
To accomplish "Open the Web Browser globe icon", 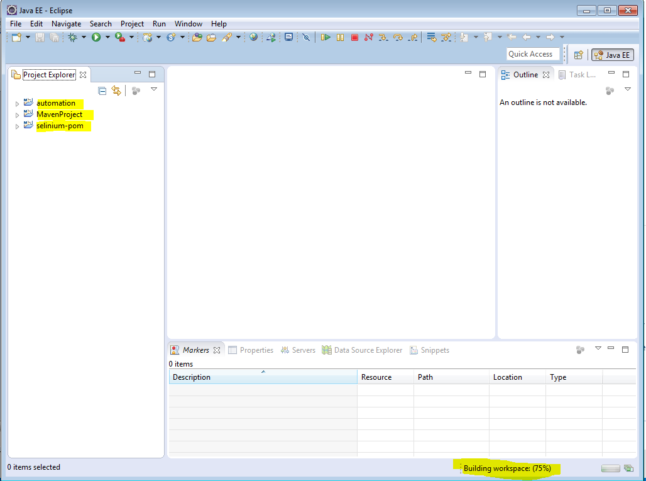I will click(x=253, y=37).
